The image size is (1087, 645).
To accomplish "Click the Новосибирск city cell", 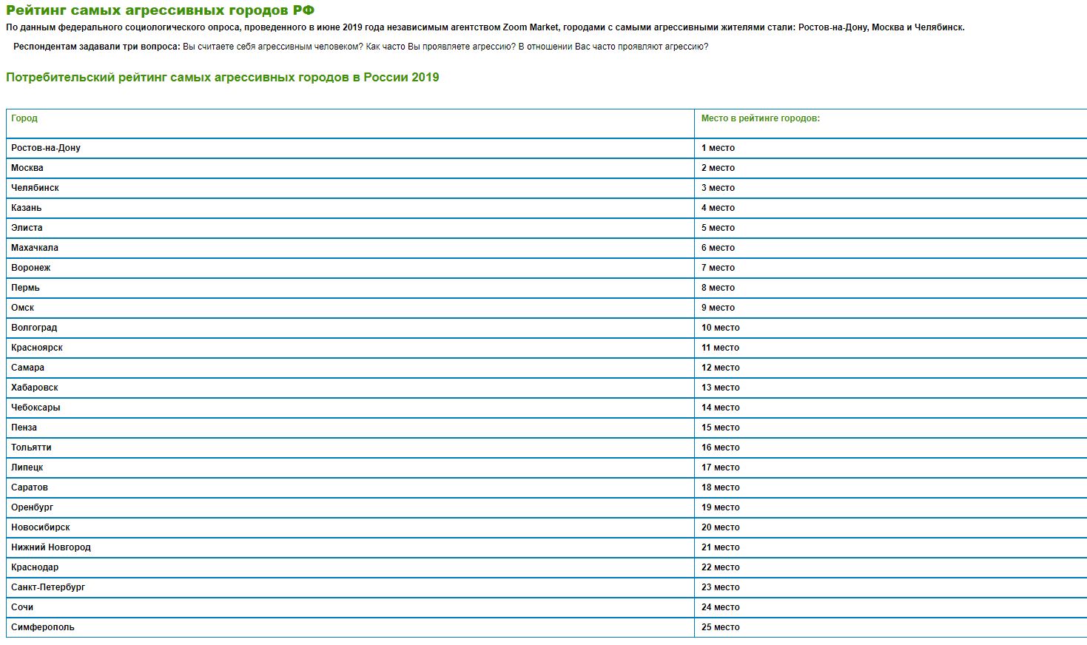I will point(41,527).
